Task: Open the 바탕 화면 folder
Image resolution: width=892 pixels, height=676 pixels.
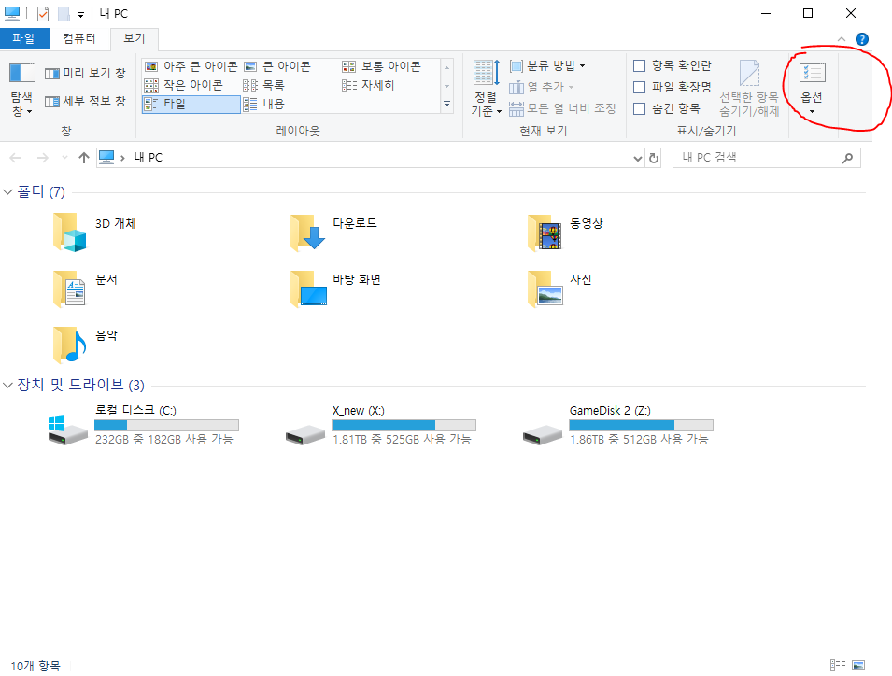Action: 335,289
